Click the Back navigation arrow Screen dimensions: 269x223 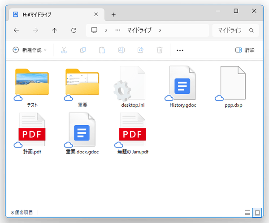(x=17, y=31)
